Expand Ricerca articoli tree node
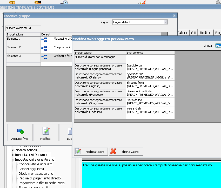Screen dimensions: 221x188 (12, 150)
